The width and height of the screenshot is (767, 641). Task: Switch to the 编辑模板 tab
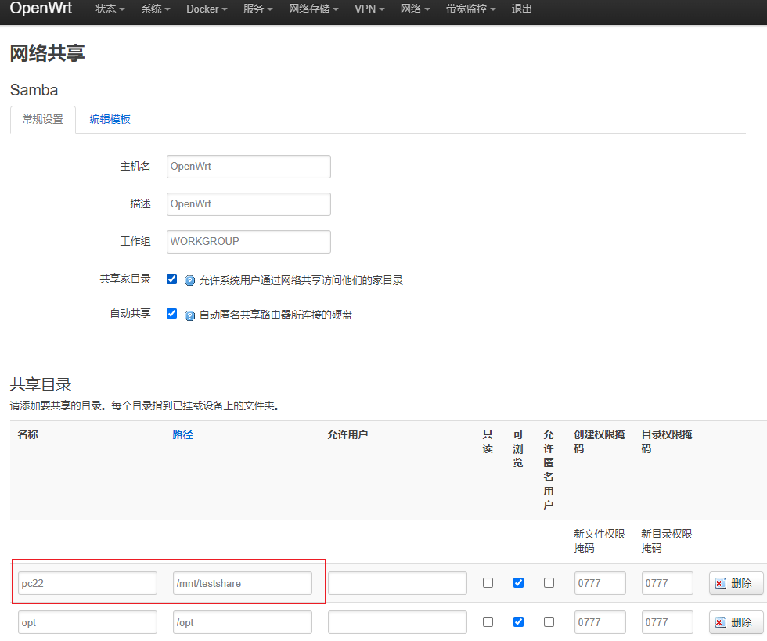point(110,120)
